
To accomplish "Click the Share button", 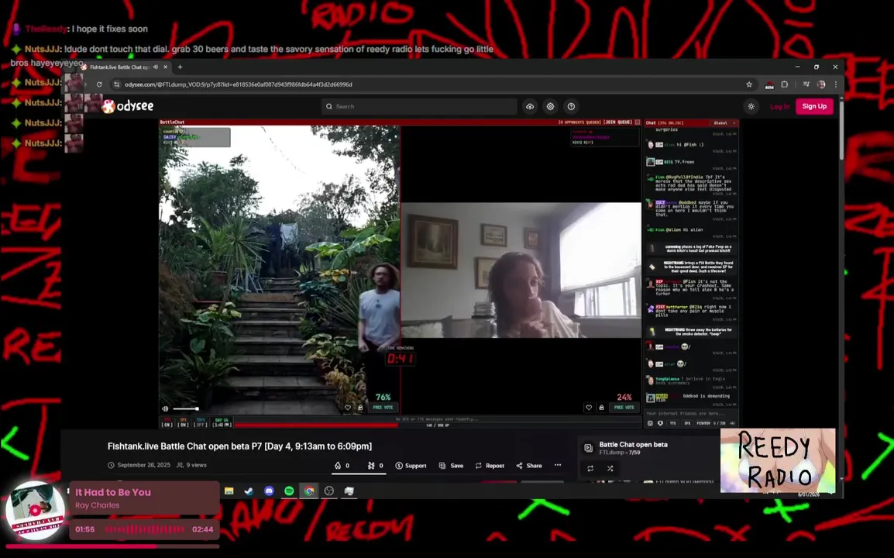I will click(x=529, y=466).
